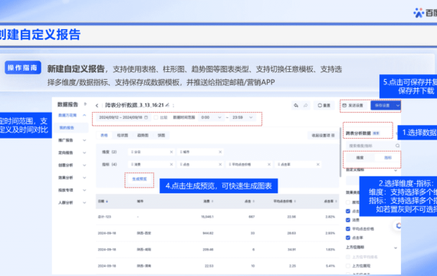Remove the 消费 metric chip
437x276 pixels.
coord(171,165)
